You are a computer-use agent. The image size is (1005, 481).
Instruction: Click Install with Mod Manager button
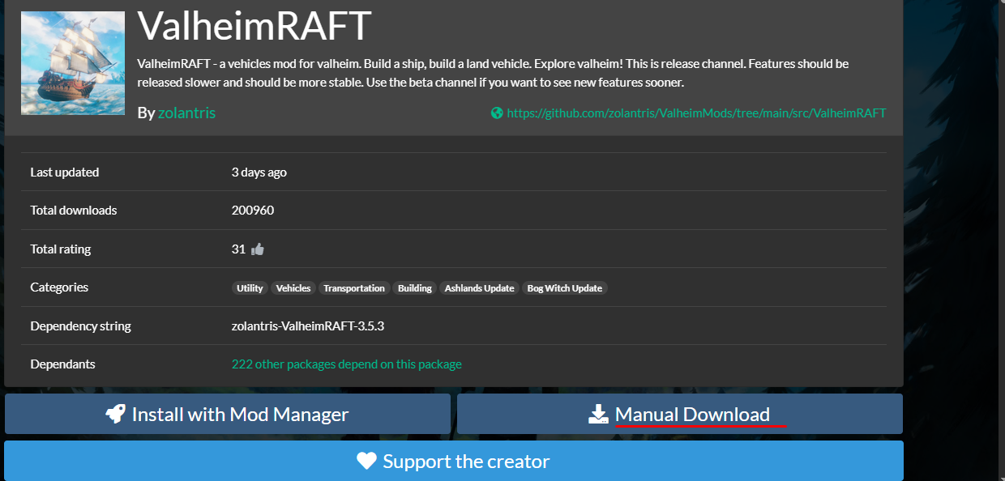pyautogui.click(x=228, y=414)
